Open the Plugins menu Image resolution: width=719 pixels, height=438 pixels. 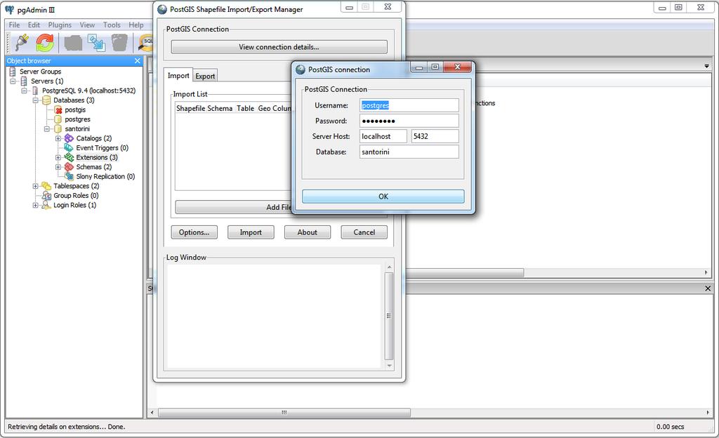[60, 25]
